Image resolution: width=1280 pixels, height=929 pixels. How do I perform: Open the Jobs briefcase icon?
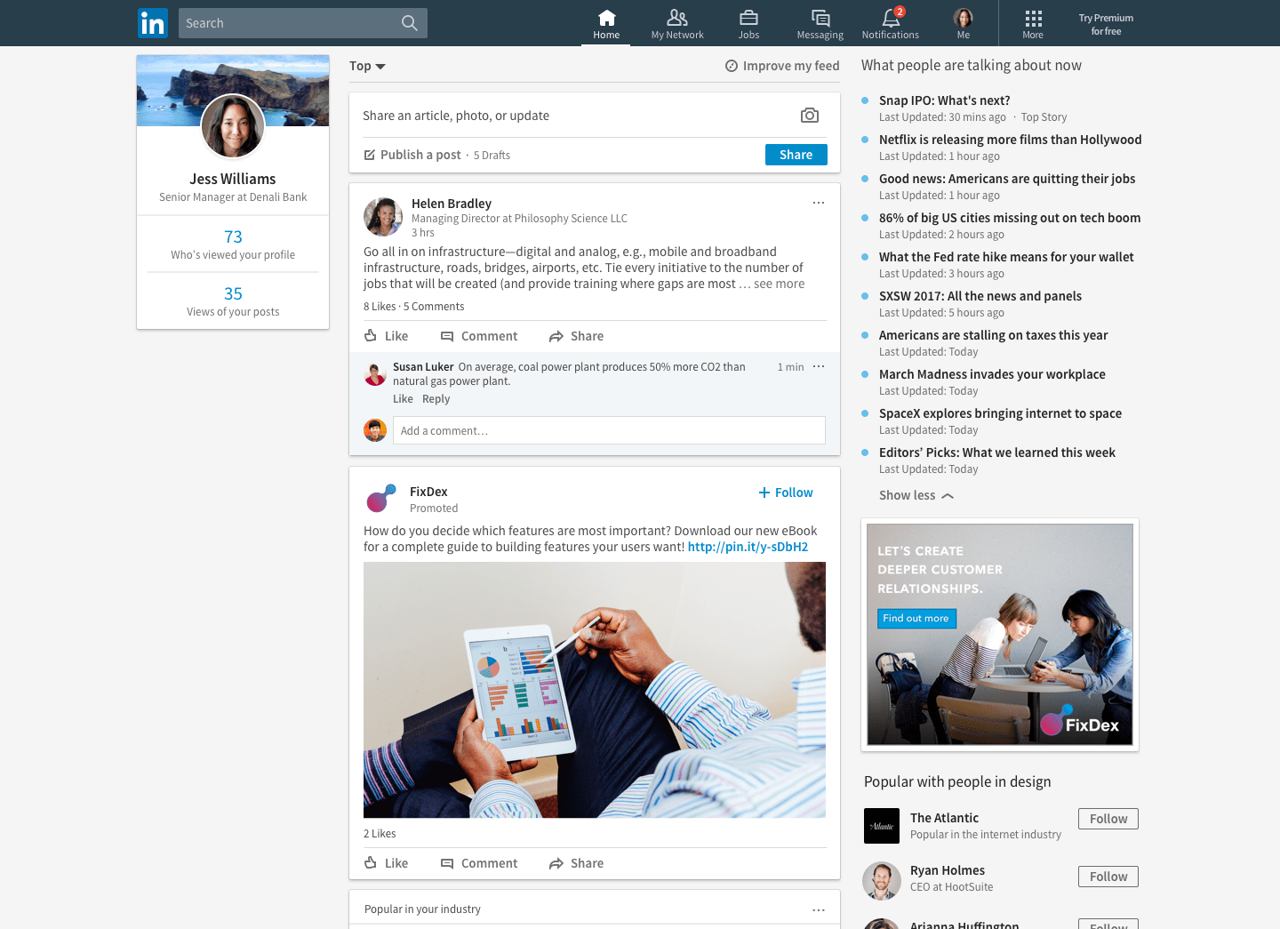point(748,19)
